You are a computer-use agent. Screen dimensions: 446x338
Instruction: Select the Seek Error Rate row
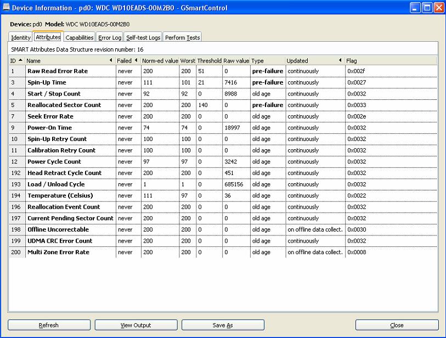tap(223, 116)
